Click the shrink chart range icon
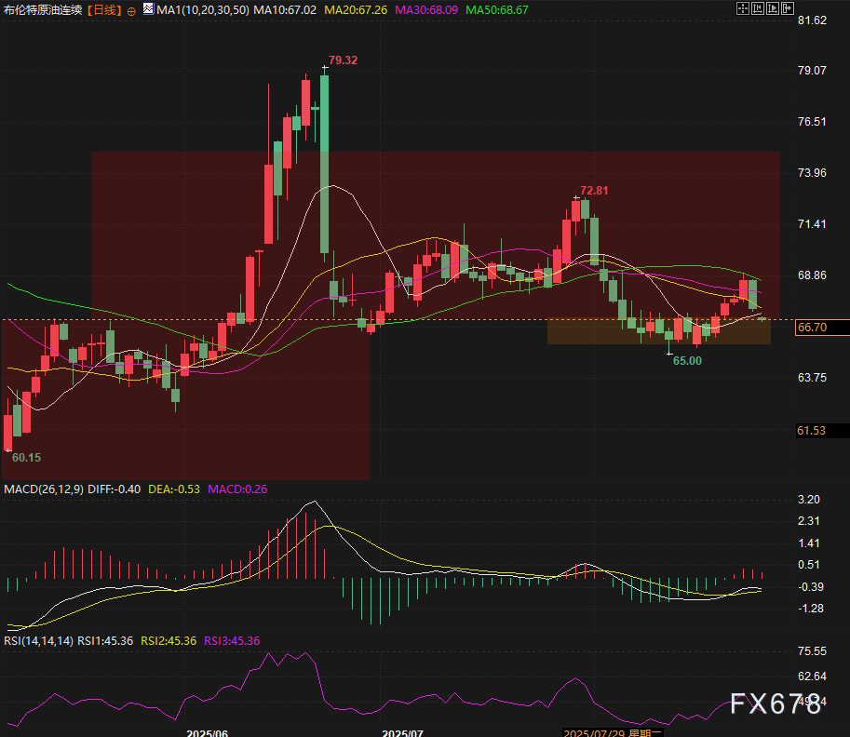Viewport: 850px width, 737px height. coord(758,9)
